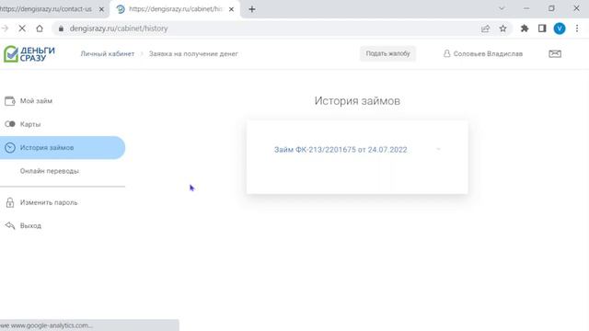Click the padlock icon for Изменить пароль

click(10, 202)
